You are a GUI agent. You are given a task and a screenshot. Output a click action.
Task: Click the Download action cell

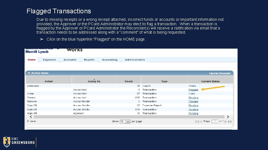click(33, 86)
